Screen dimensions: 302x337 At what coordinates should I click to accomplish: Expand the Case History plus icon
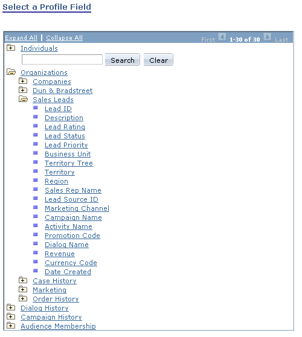click(23, 280)
